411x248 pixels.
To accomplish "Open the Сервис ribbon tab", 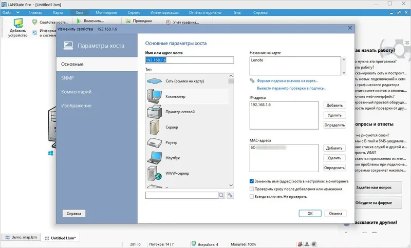I will click(134, 12).
